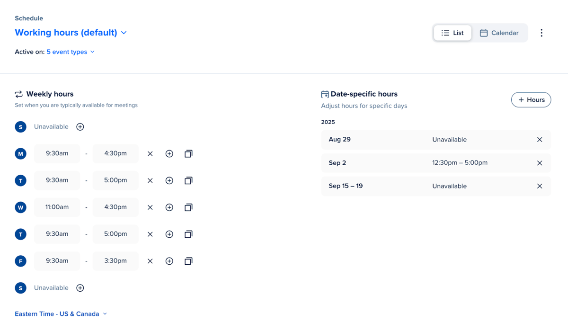This screenshot has height=331, width=568.
Task: Remove Monday's 9:30am–4:30pm time slot
Action: pos(150,154)
